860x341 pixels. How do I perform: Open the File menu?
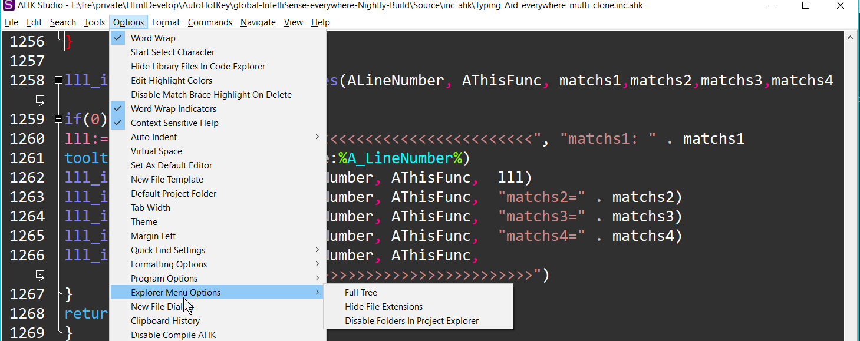11,22
